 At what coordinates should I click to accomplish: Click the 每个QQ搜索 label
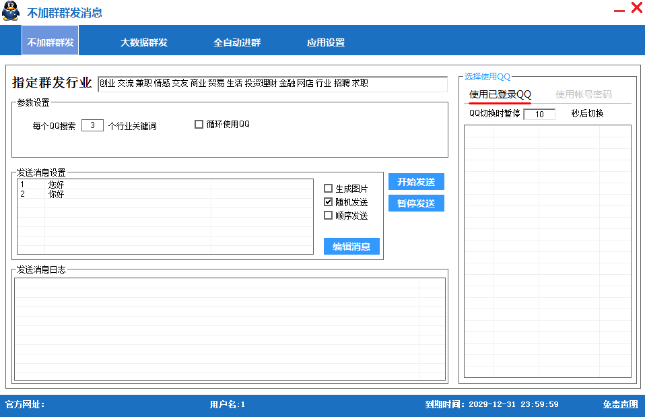[54, 126]
